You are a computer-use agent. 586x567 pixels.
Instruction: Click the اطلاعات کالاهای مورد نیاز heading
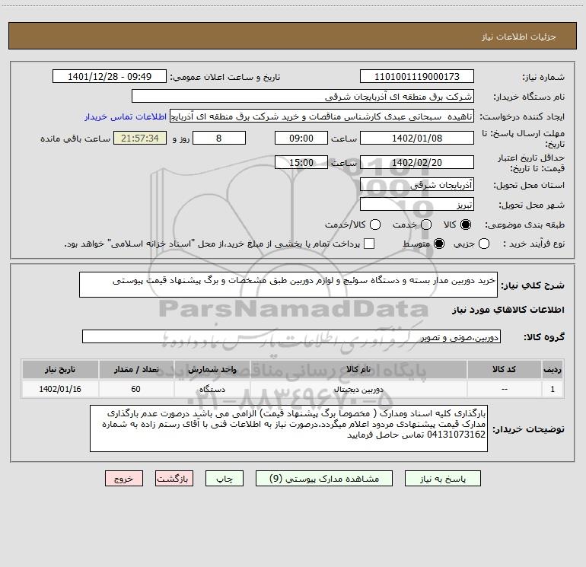point(508,310)
